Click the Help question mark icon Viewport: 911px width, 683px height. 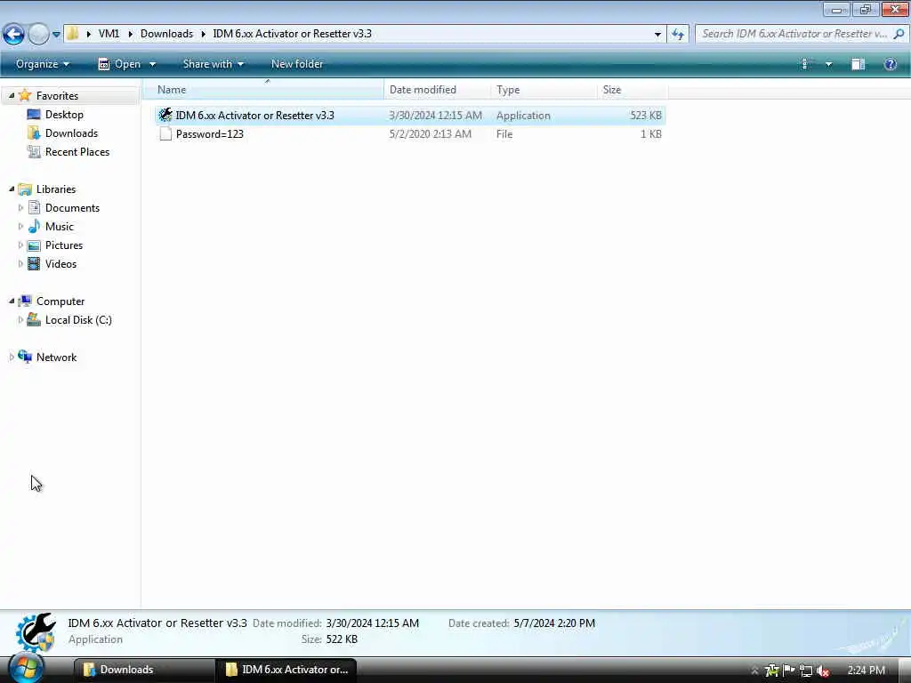[x=890, y=64]
